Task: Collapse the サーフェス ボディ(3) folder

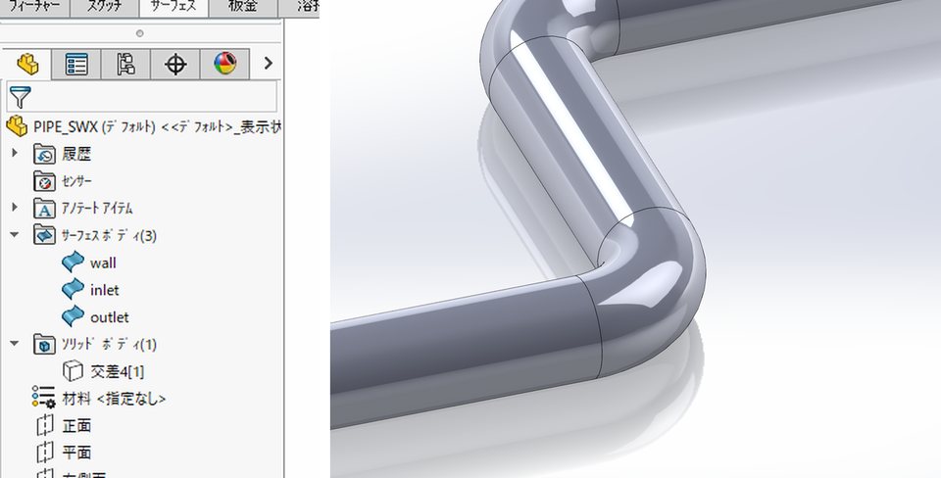Action: click(x=15, y=234)
